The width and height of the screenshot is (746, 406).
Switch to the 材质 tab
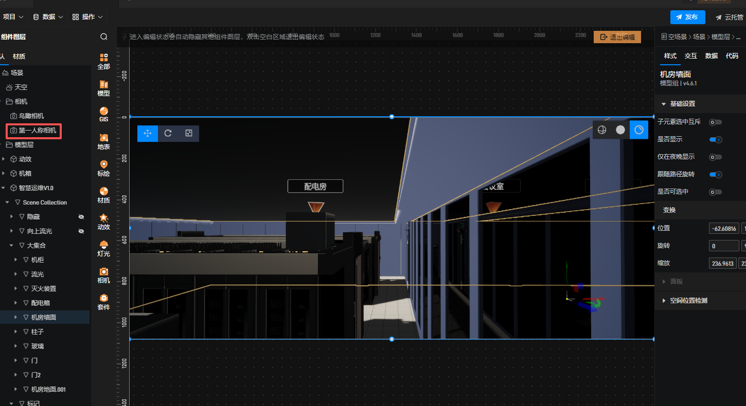coord(19,57)
